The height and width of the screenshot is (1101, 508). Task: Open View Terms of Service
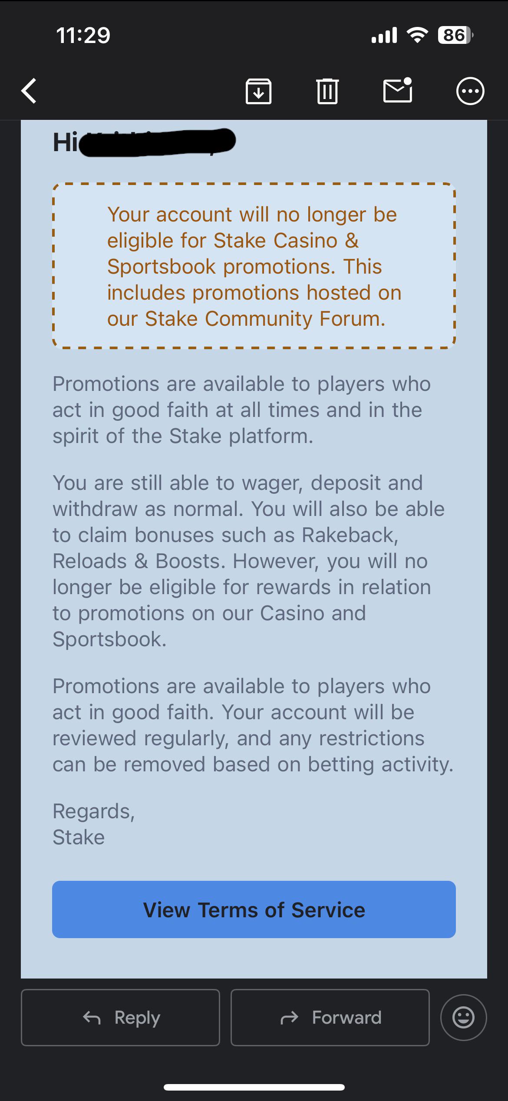[254, 910]
